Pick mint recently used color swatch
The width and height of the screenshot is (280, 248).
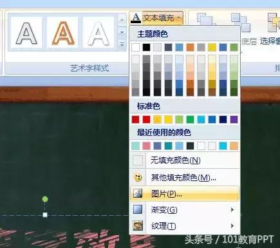point(136,146)
